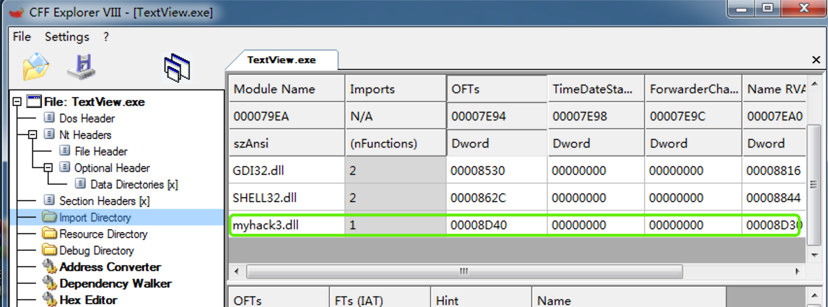Open the File menu
The image size is (828, 307).
click(x=22, y=37)
